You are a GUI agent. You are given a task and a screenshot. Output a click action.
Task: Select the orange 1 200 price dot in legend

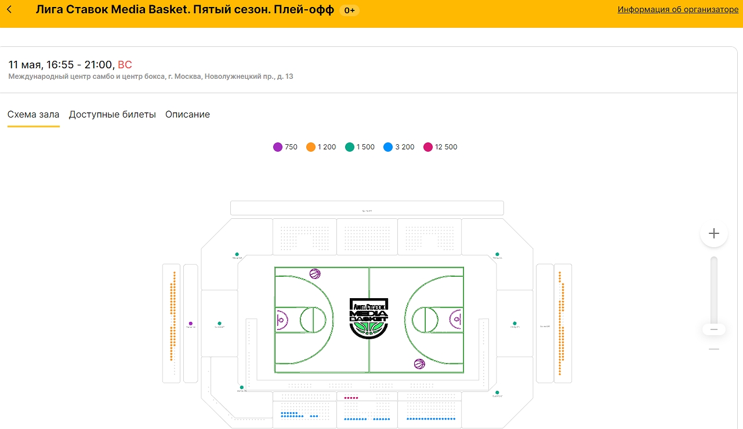311,146
